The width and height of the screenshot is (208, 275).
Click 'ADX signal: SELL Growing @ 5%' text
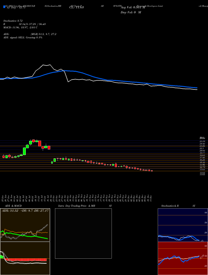point(23,37)
